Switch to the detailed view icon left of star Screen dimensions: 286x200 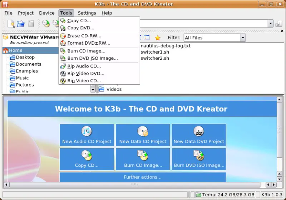(x=147, y=38)
